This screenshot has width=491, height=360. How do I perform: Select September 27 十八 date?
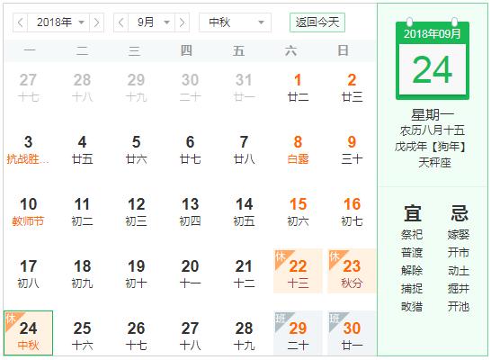190,337
